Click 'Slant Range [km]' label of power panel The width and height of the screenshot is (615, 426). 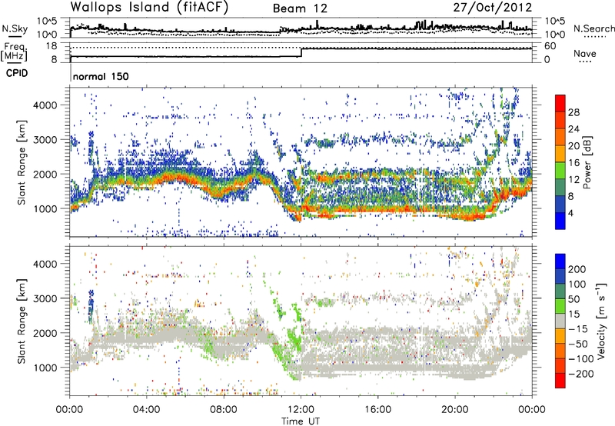point(22,162)
